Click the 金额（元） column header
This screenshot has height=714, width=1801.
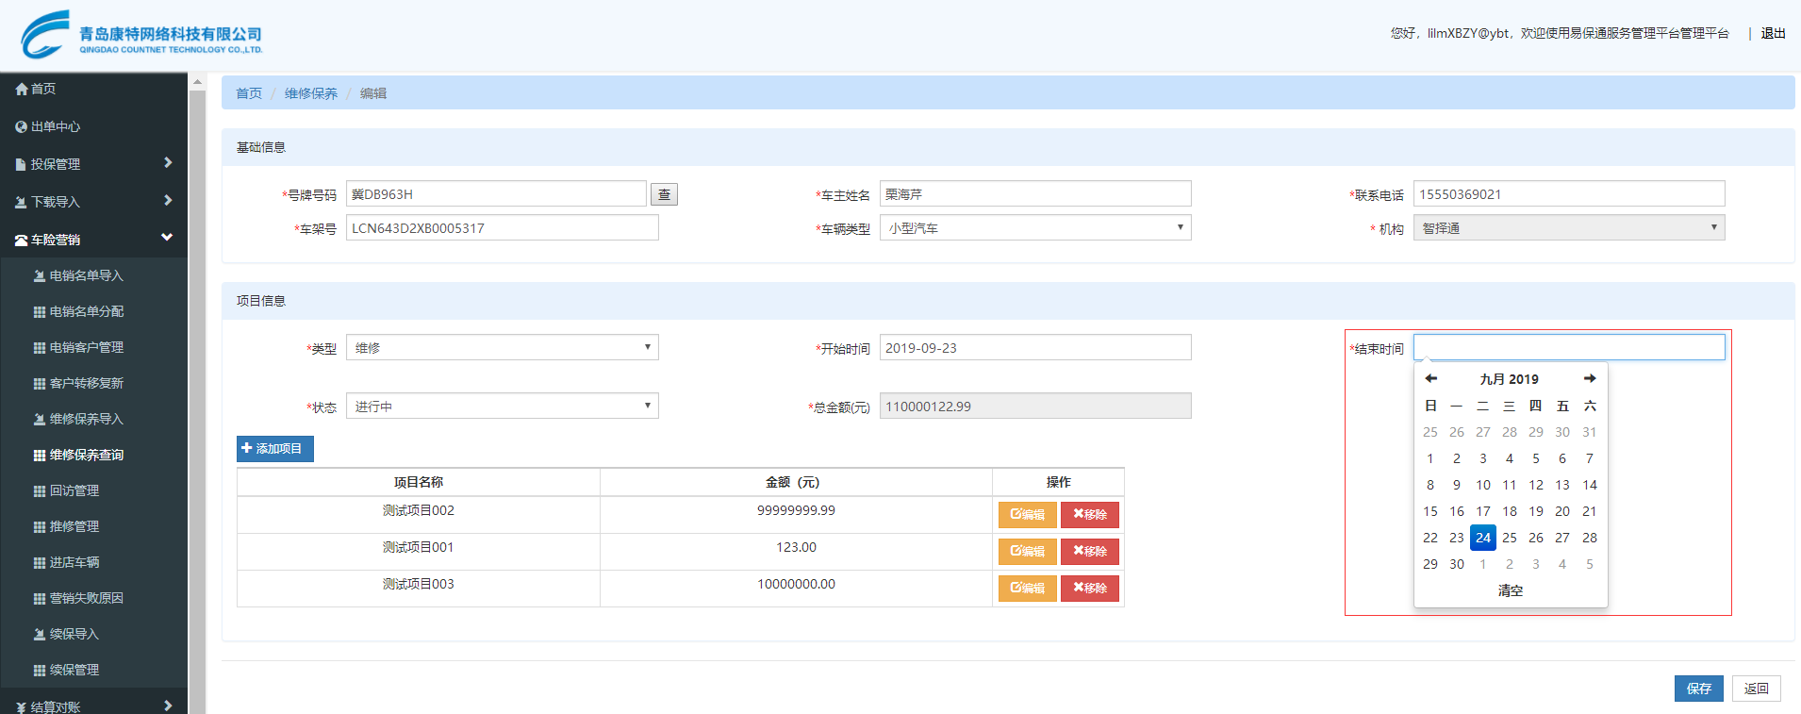click(796, 482)
